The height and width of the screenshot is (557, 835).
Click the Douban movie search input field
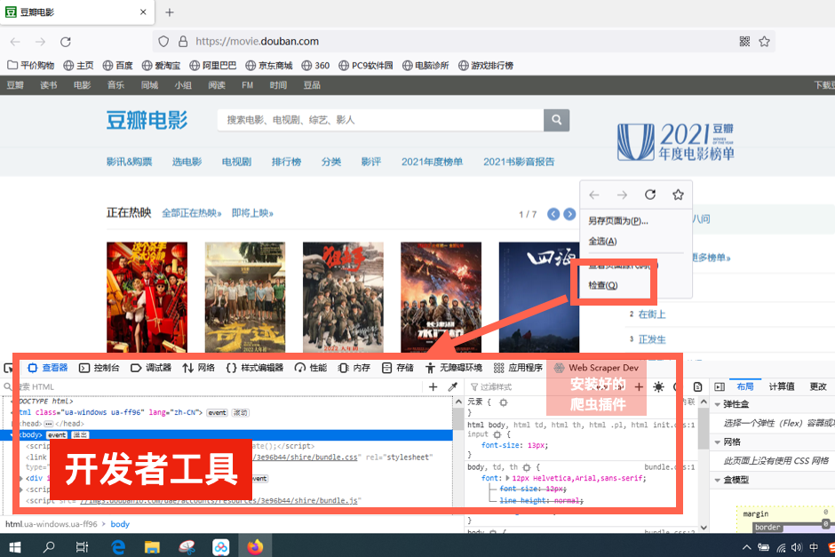[x=380, y=120]
